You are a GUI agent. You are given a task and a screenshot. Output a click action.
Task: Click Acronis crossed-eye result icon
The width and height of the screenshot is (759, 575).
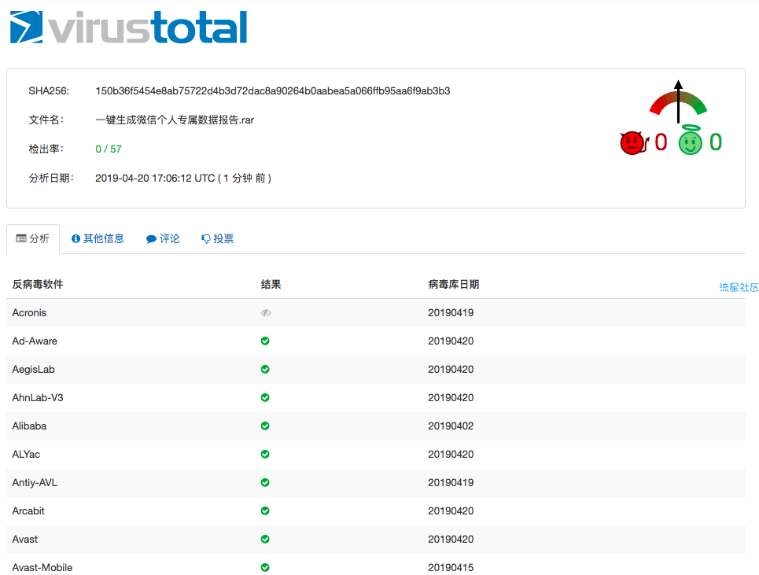(x=266, y=312)
